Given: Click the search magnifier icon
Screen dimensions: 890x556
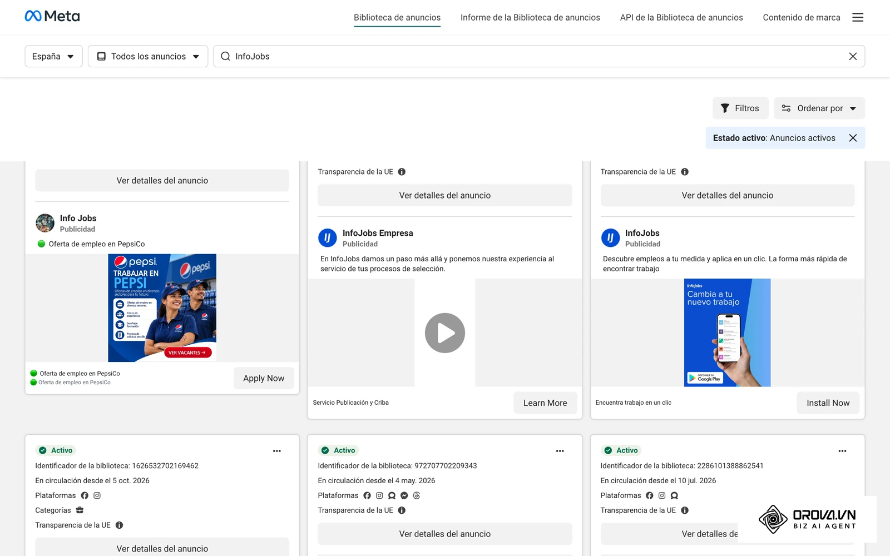Looking at the screenshot, I should [x=225, y=56].
